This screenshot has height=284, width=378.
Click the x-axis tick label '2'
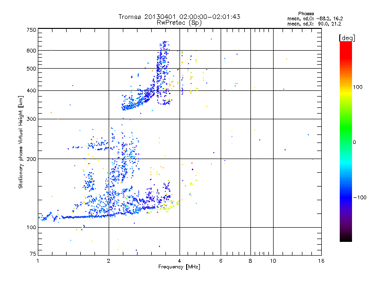[x=109, y=261]
